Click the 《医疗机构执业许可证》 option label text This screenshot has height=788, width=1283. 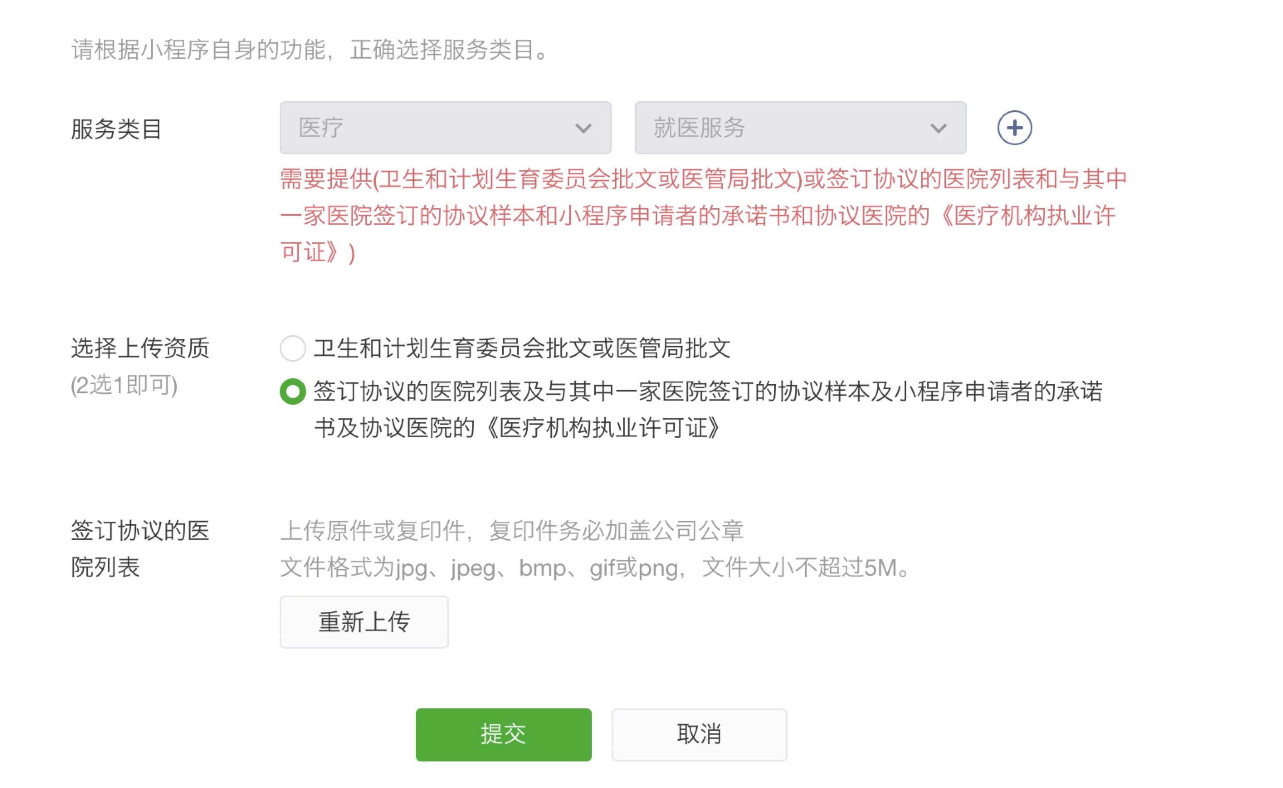tap(600, 428)
